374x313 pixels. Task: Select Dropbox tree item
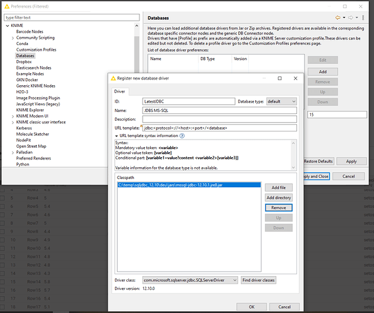(x=24, y=62)
